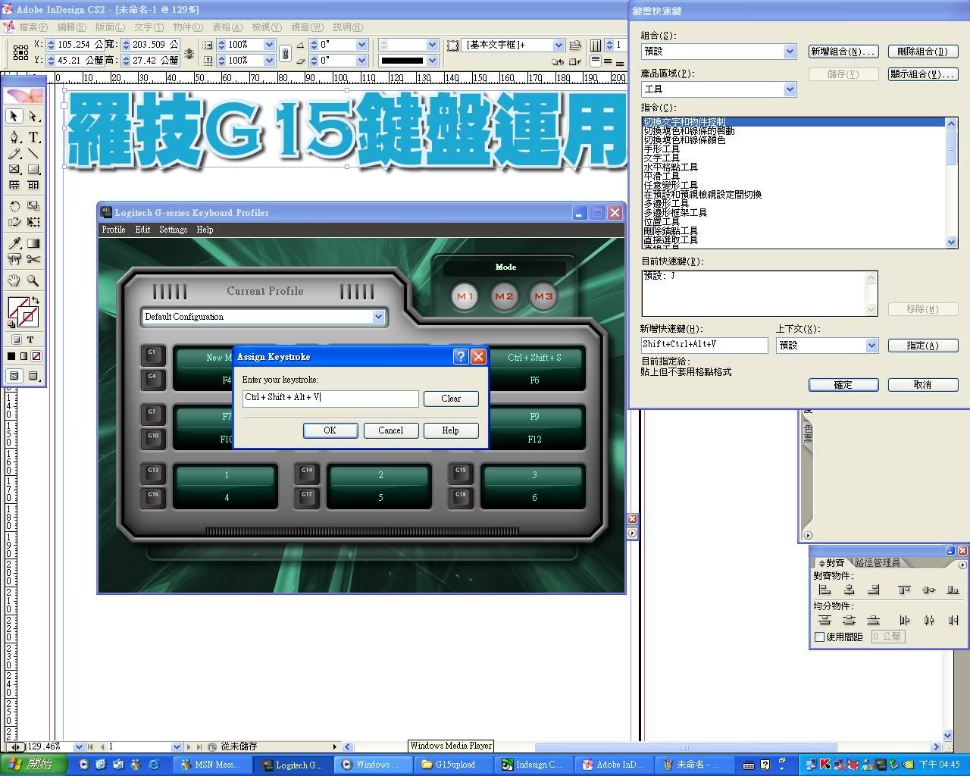The image size is (970, 776).
Task: Select 文字工具 in the command list
Action: (x=662, y=158)
